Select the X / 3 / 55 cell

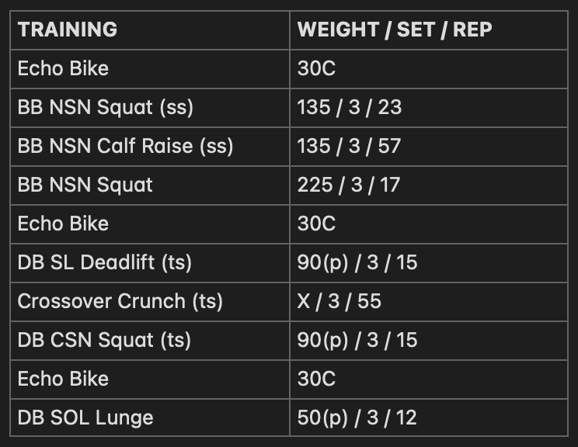(429, 302)
